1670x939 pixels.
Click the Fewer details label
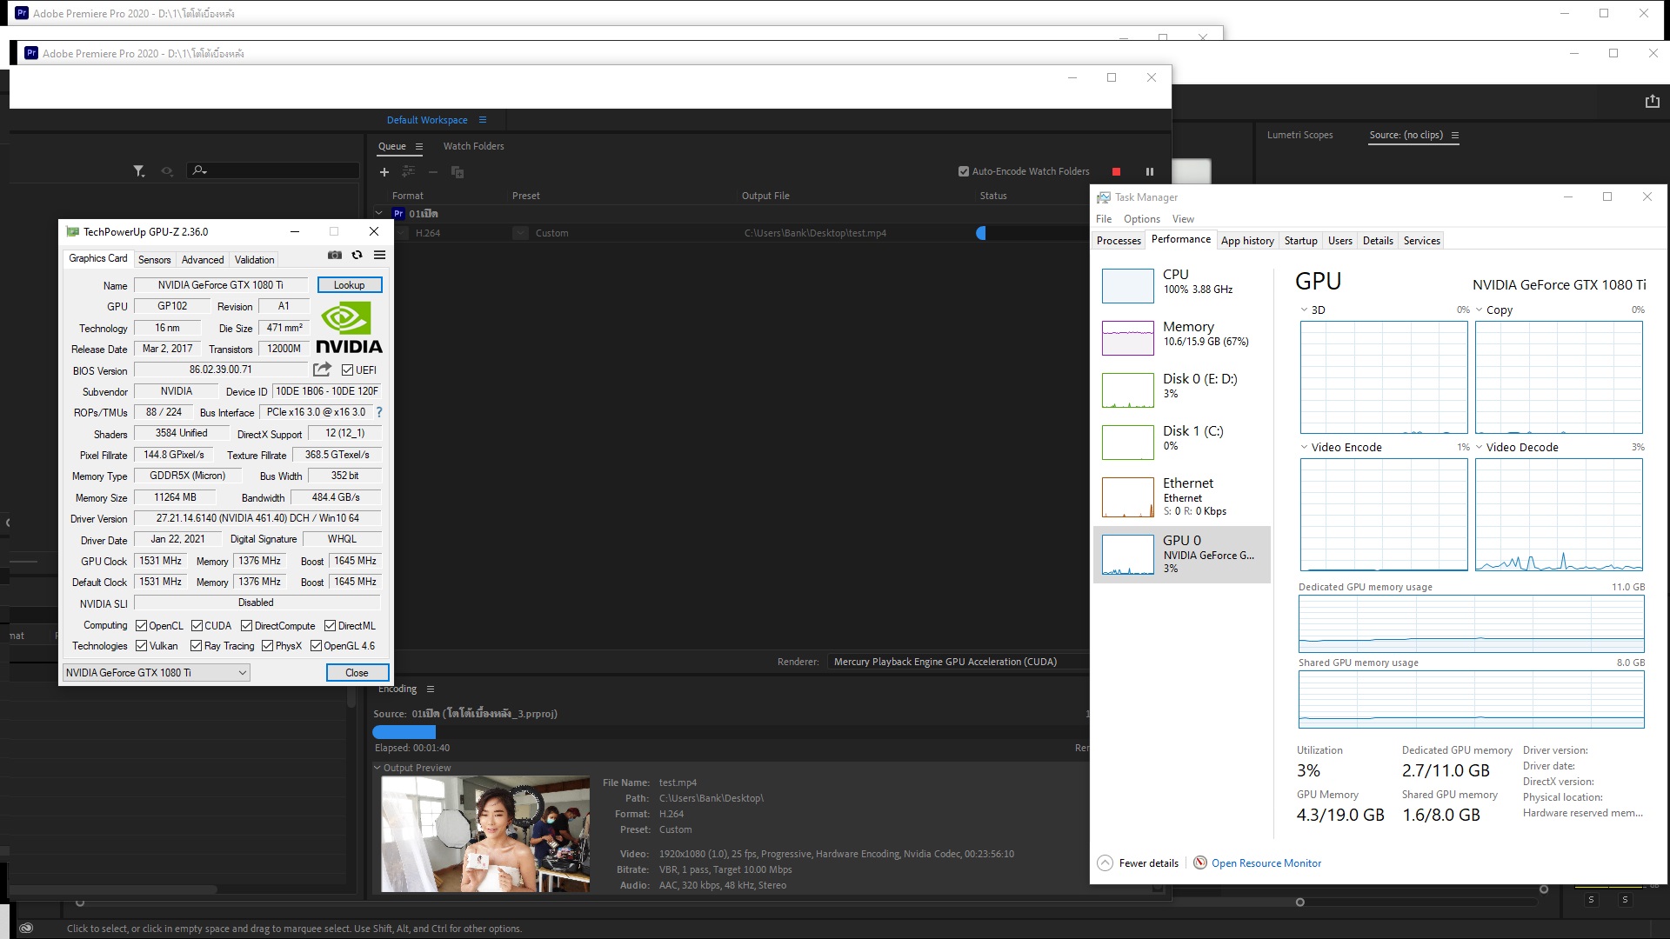click(x=1148, y=863)
